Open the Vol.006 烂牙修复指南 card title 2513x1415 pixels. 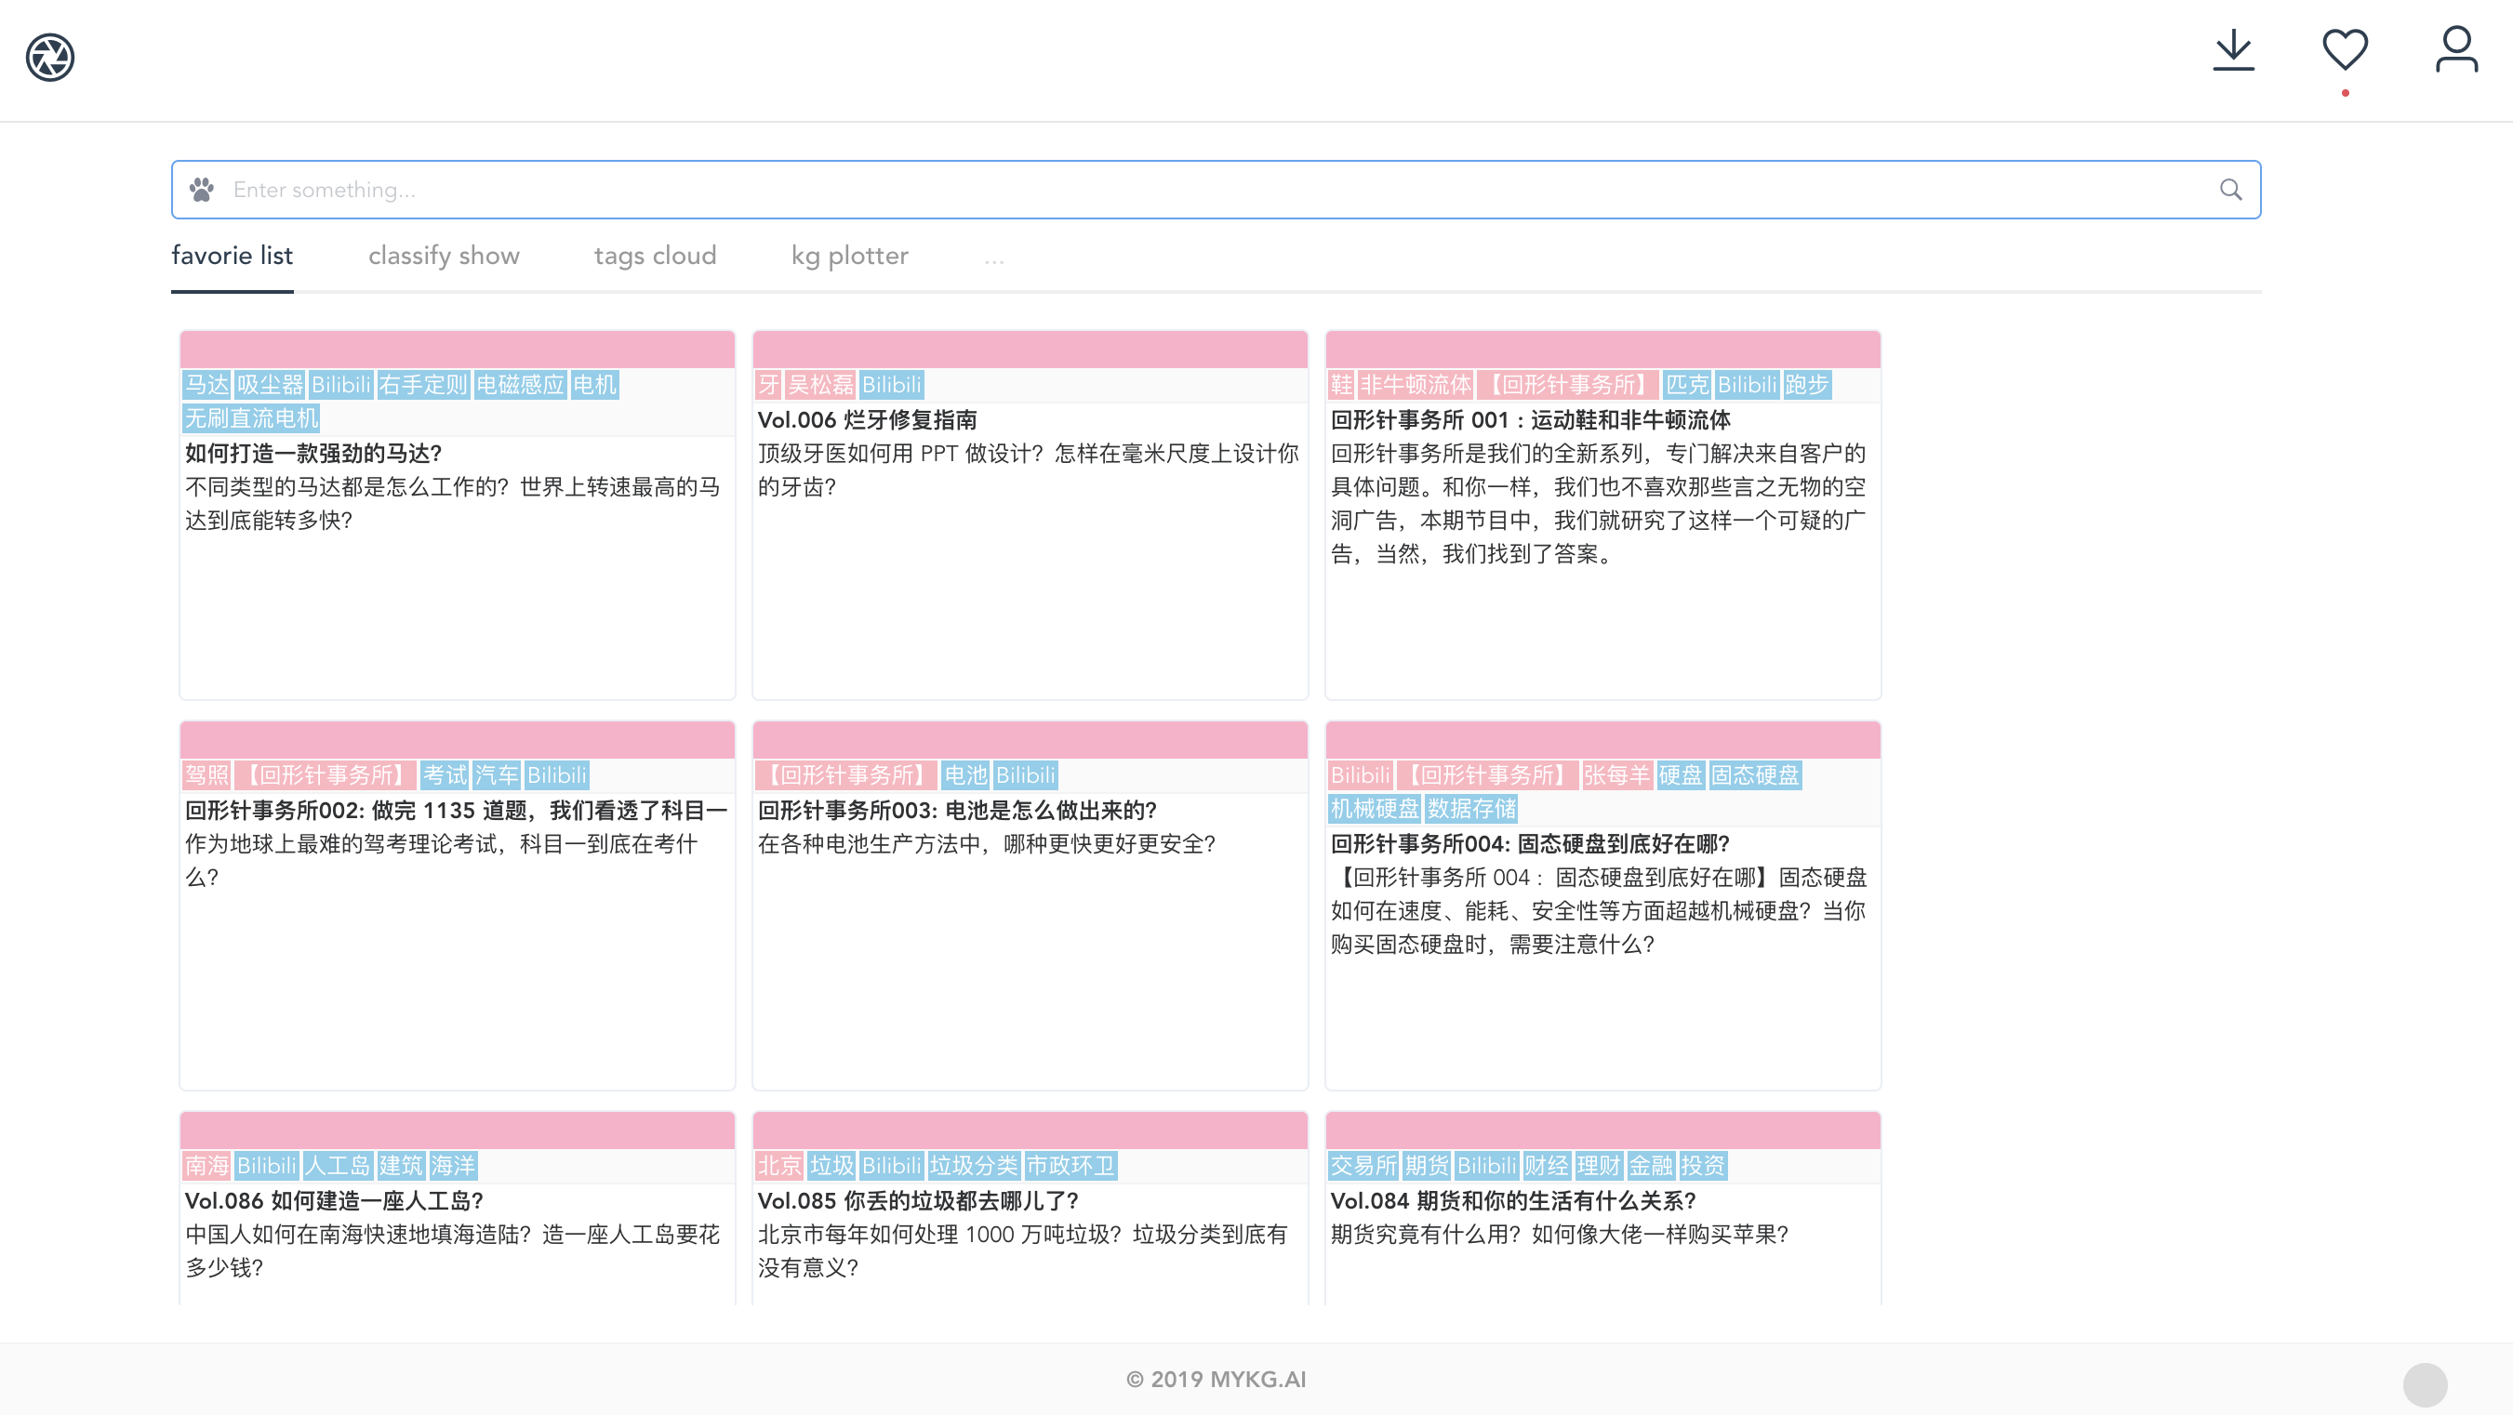(x=867, y=420)
